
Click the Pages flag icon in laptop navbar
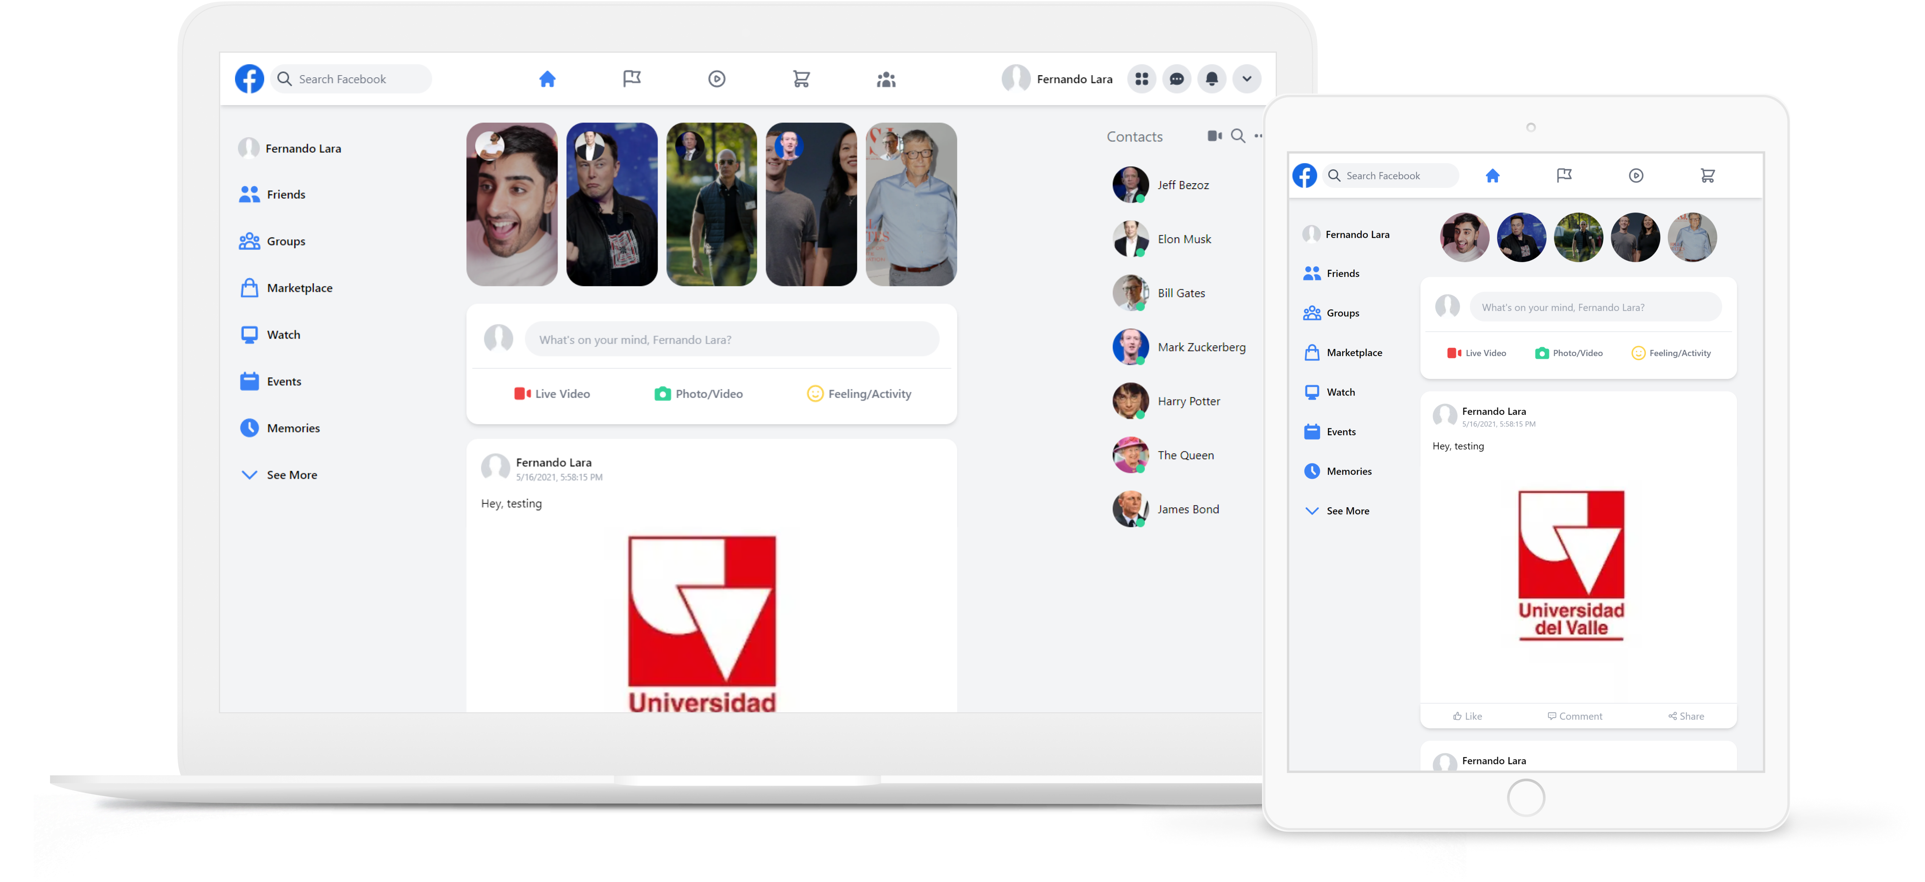(631, 78)
